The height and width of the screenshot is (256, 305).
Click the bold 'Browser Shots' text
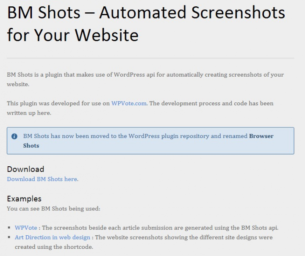click(261, 136)
